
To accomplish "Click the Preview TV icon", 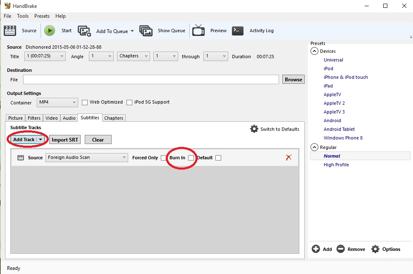I will pos(198,30).
